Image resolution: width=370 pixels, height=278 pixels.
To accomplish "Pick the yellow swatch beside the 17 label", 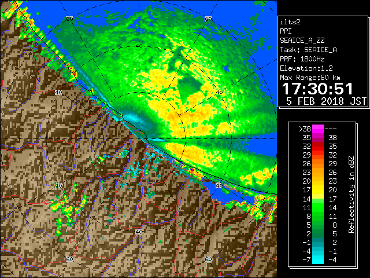I will [318, 190].
